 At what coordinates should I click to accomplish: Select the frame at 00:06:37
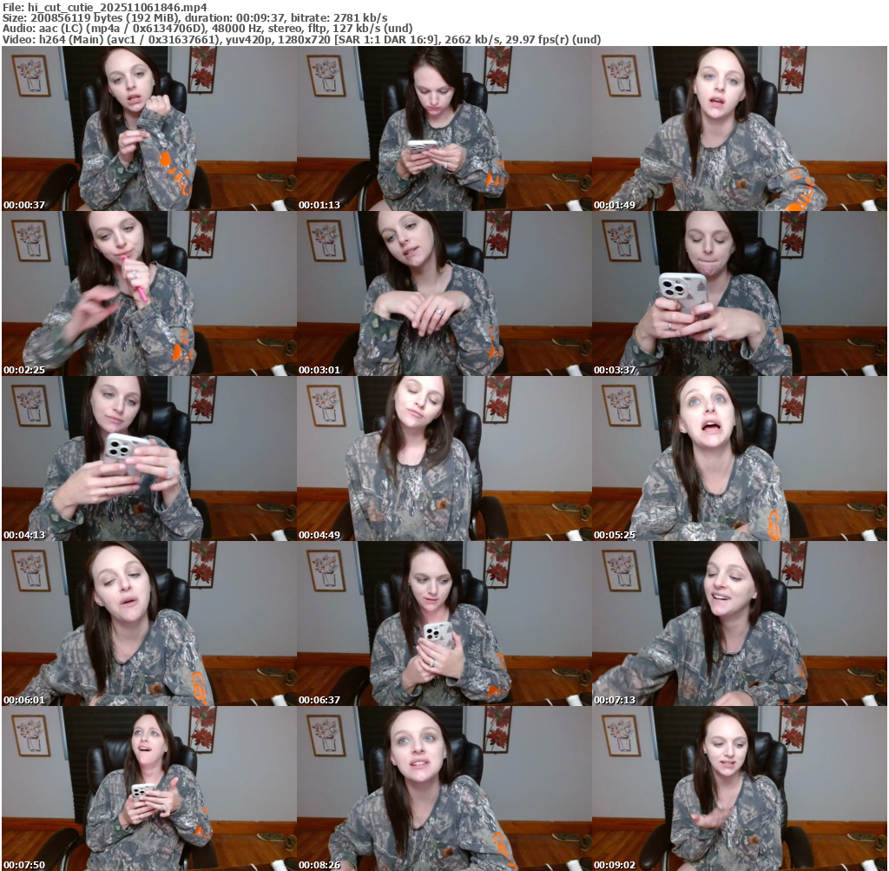(444, 624)
